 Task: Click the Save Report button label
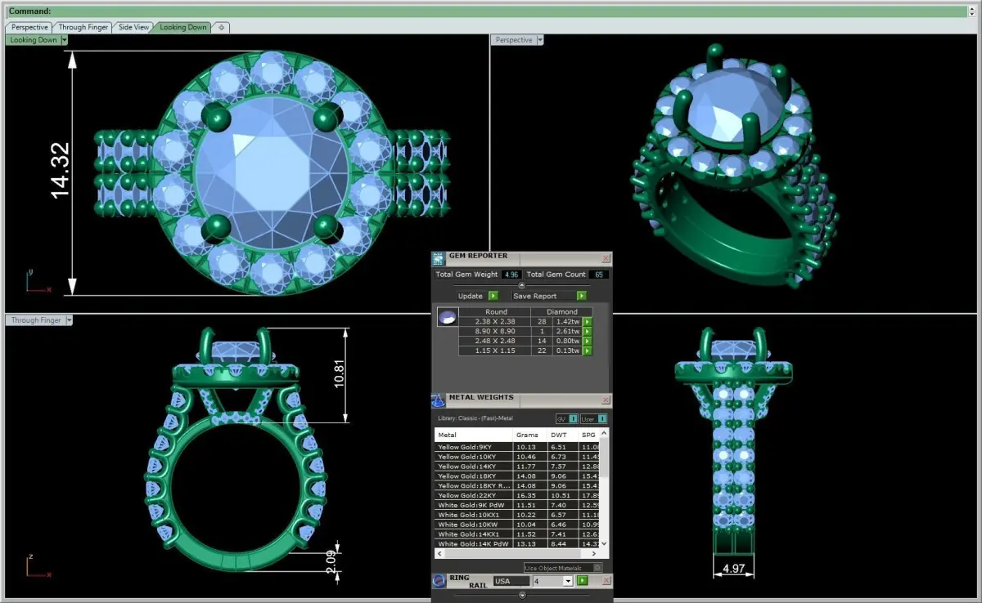pos(535,296)
